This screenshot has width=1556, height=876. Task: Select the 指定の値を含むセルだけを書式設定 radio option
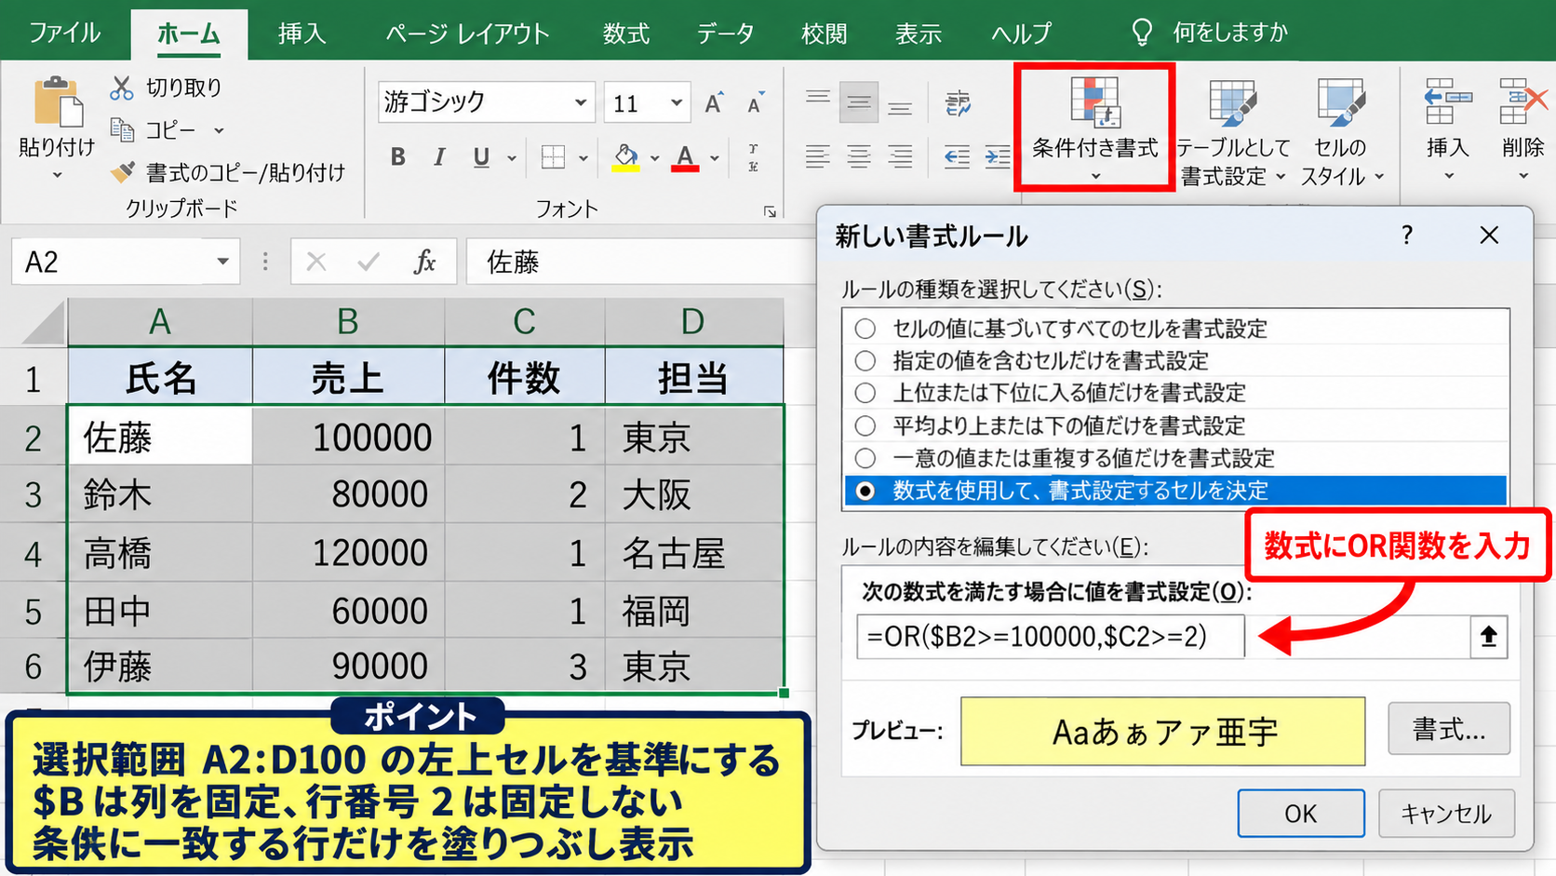tap(865, 361)
